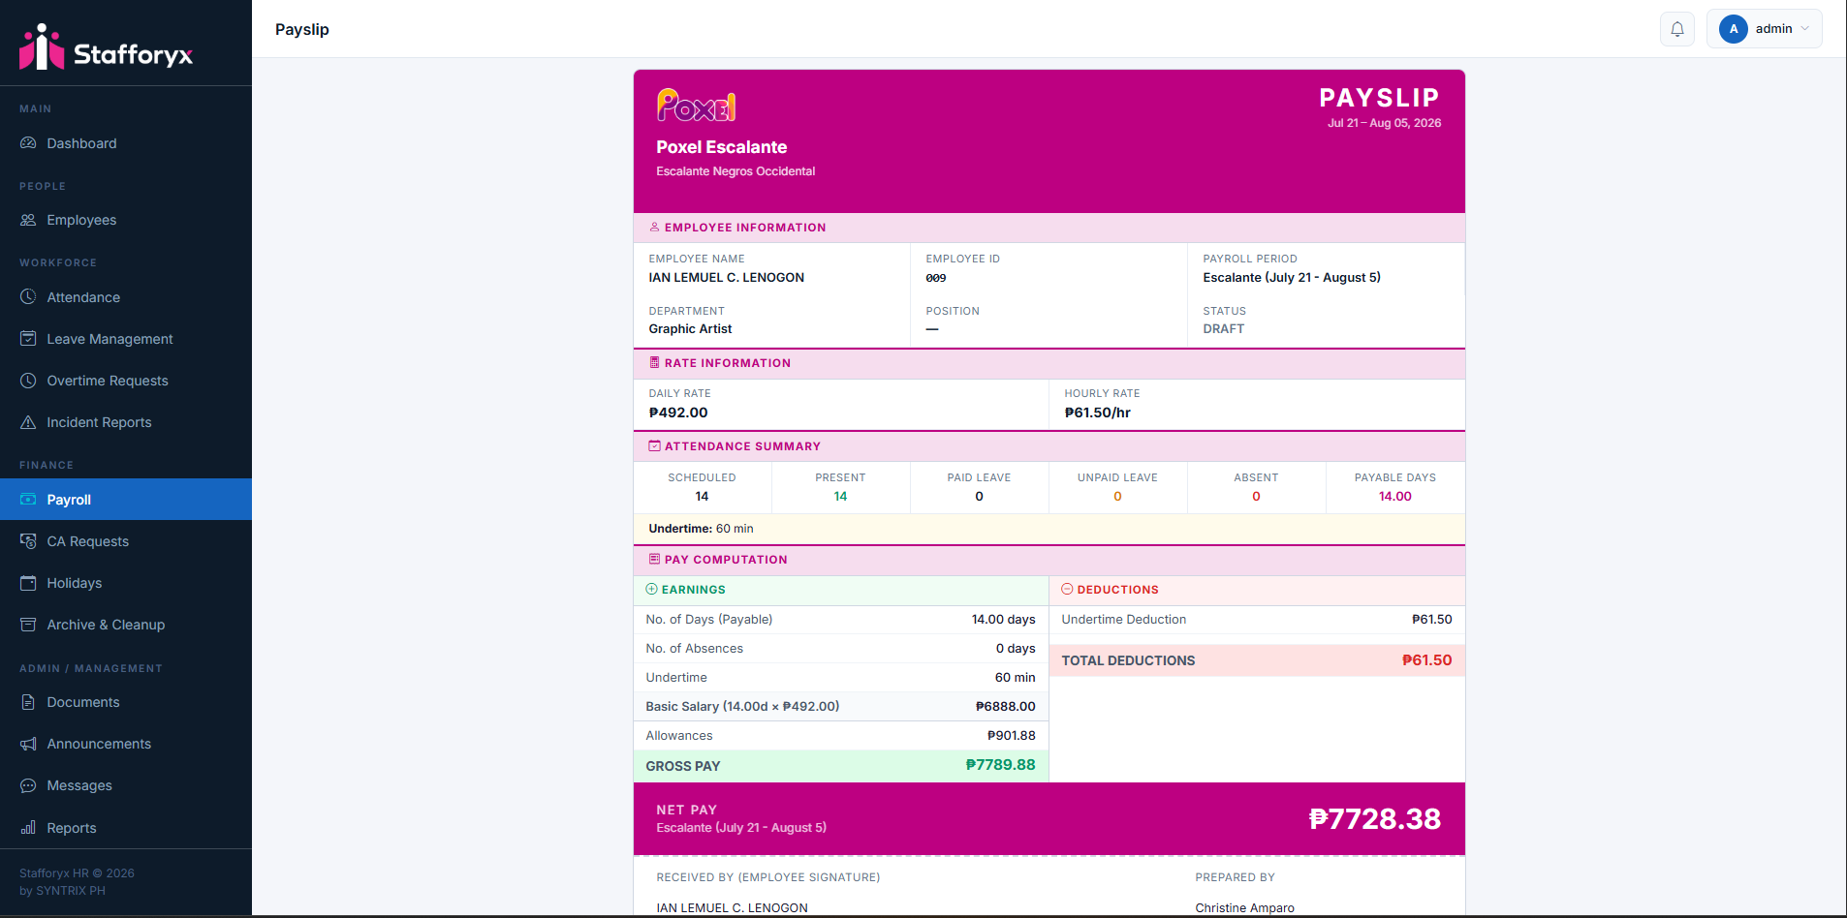
Task: Click the Dashboard sidebar icon
Action: (28, 143)
